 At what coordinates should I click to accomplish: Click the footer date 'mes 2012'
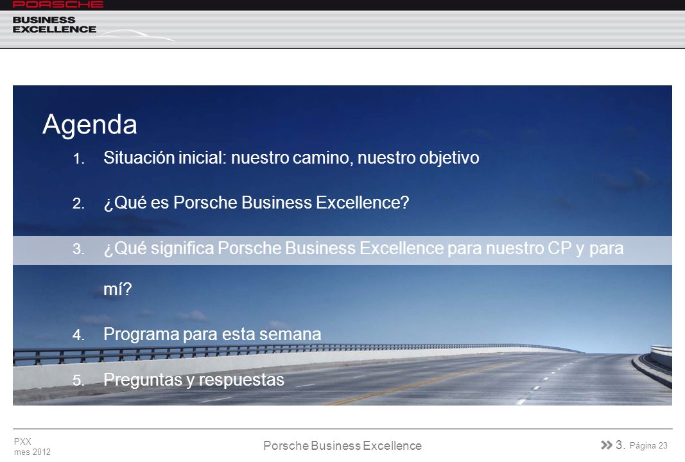(32, 452)
